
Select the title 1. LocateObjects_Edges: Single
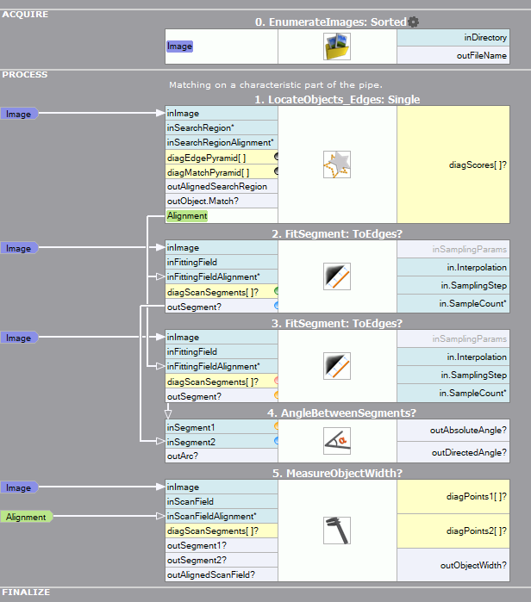(337, 100)
